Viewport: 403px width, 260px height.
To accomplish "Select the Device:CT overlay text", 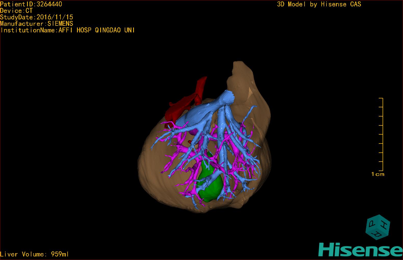I will (x=16, y=11).
